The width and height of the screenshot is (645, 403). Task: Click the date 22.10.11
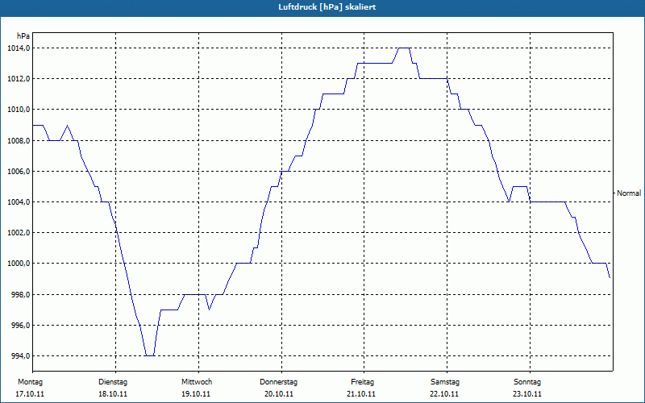[444, 394]
